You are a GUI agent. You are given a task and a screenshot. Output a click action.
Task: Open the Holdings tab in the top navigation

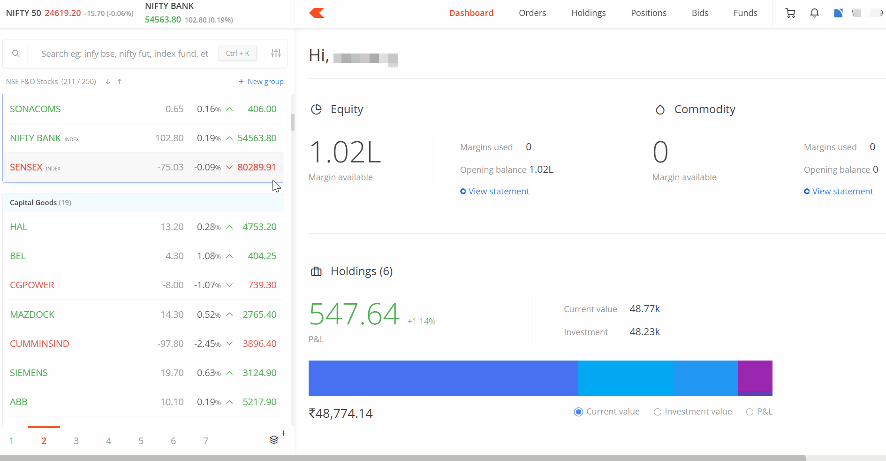point(588,13)
